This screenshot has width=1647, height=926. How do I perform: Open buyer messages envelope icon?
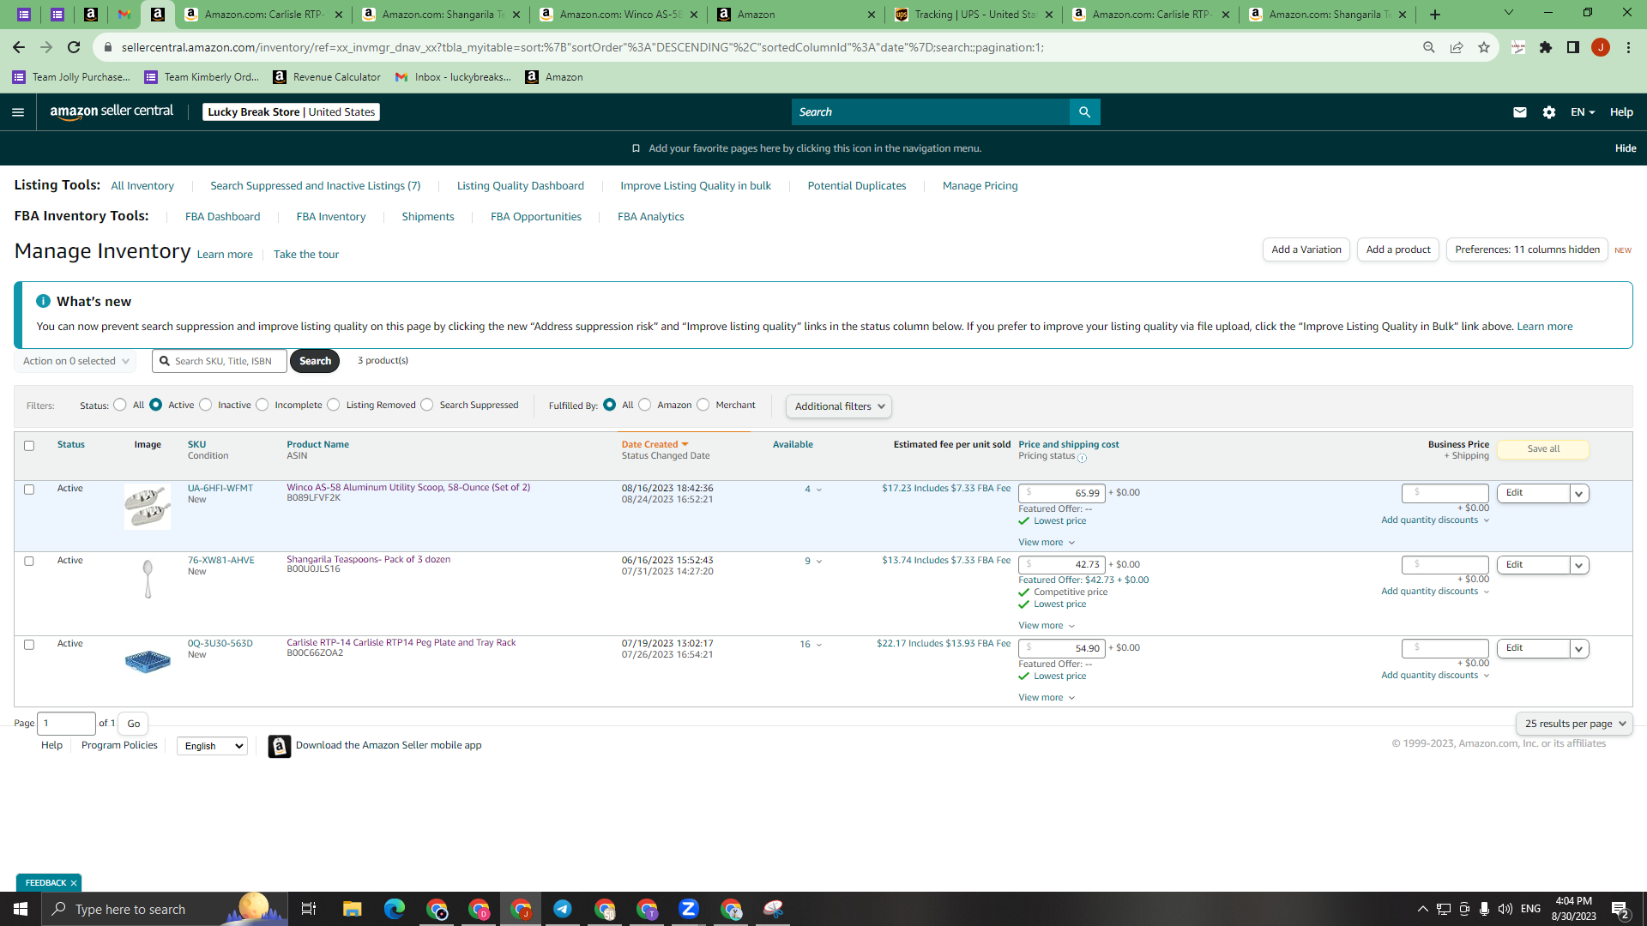(1520, 112)
